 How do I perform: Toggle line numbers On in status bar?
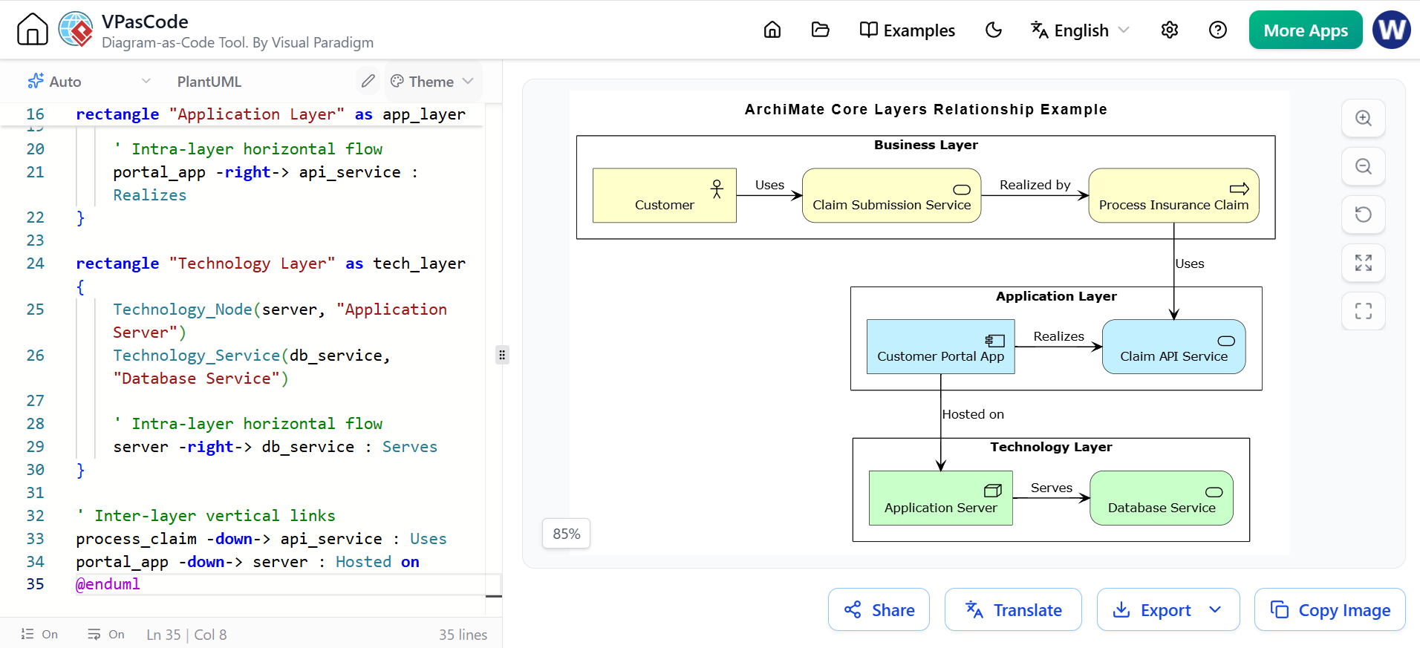tap(39, 634)
